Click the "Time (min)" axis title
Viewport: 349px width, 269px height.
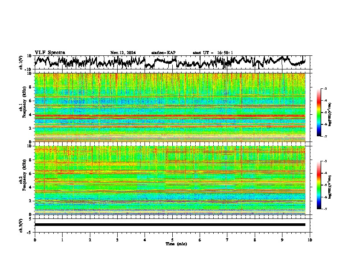click(x=176, y=244)
